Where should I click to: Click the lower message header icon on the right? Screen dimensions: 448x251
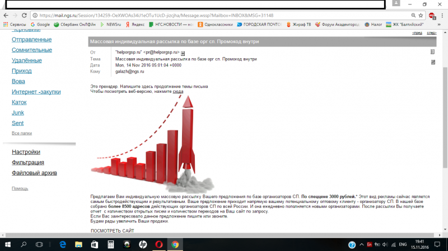[x=433, y=61]
